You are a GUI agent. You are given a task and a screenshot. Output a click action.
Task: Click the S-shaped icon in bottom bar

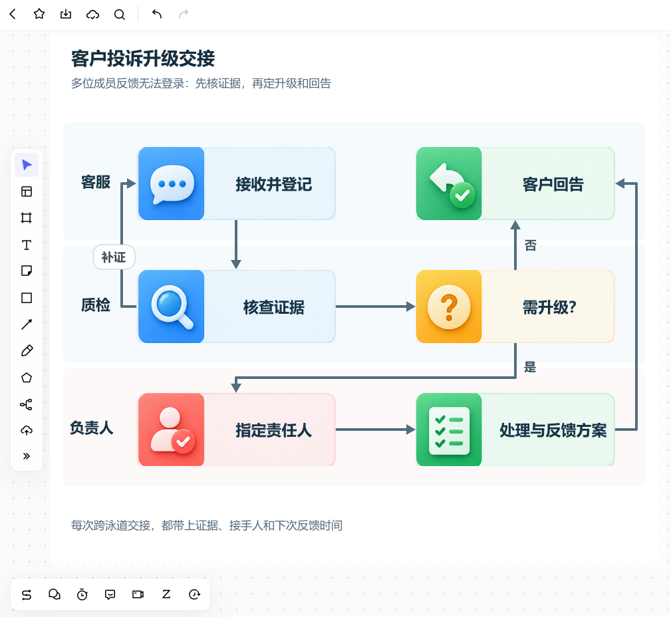click(x=27, y=594)
